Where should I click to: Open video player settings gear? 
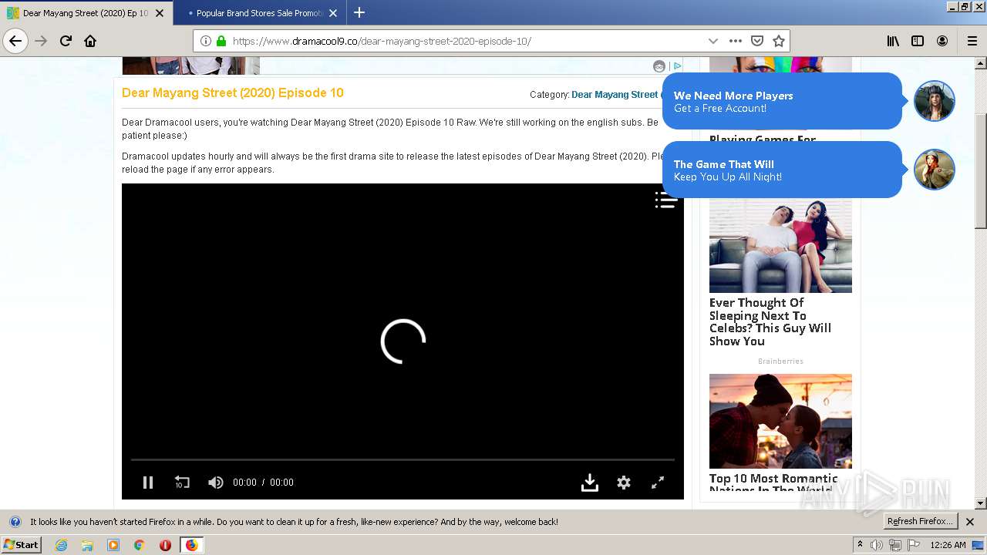point(624,483)
